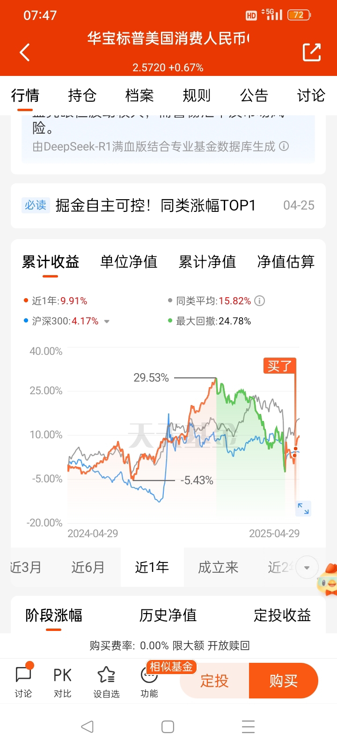This screenshot has height=750, width=337.
Task: Switch to the 单位净值 chart tab
Action: pyautogui.click(x=129, y=262)
